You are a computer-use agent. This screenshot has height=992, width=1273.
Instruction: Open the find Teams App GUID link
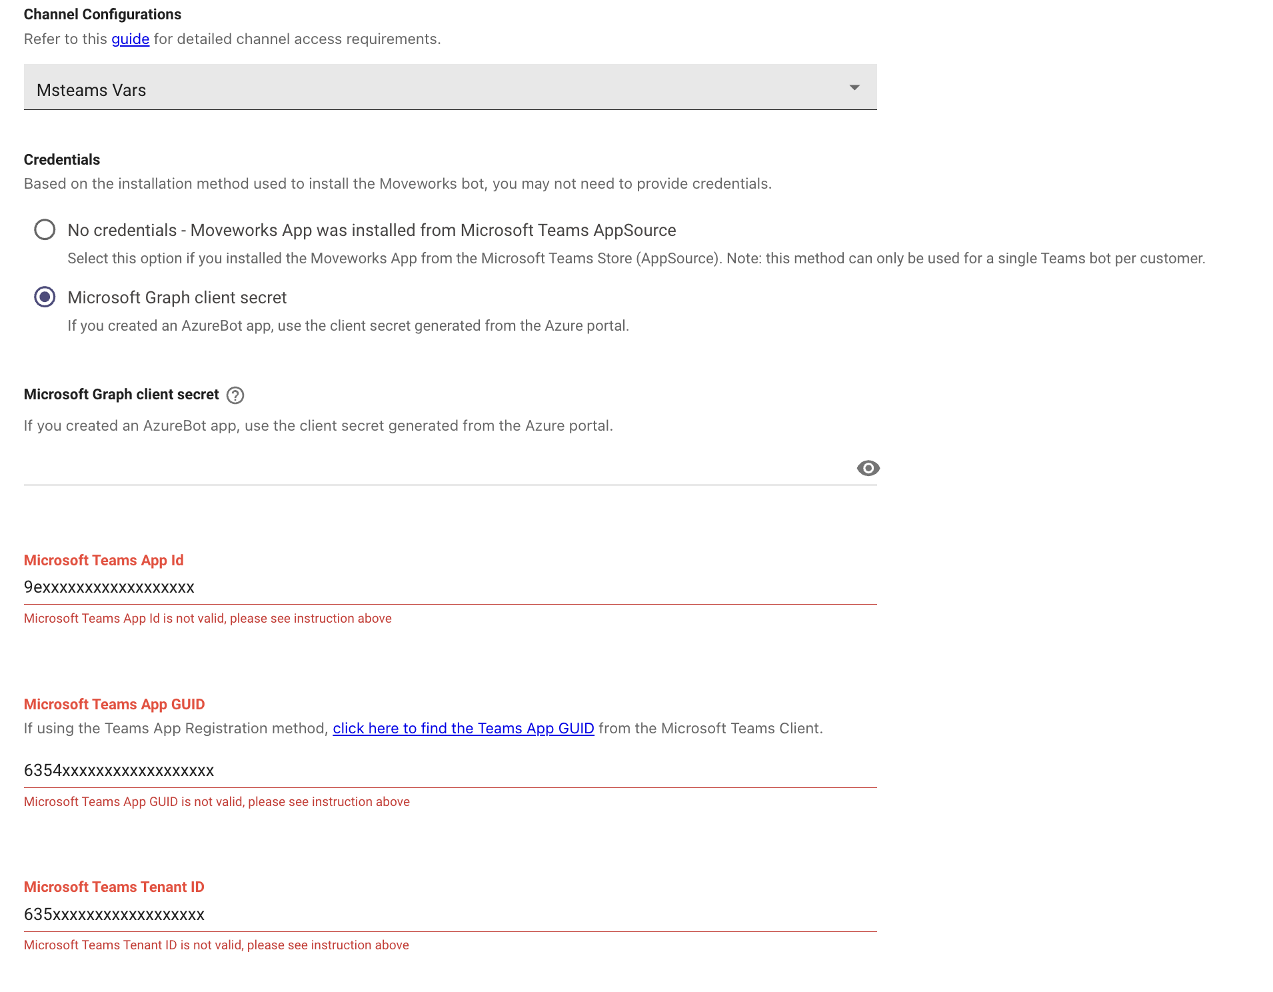[463, 729]
